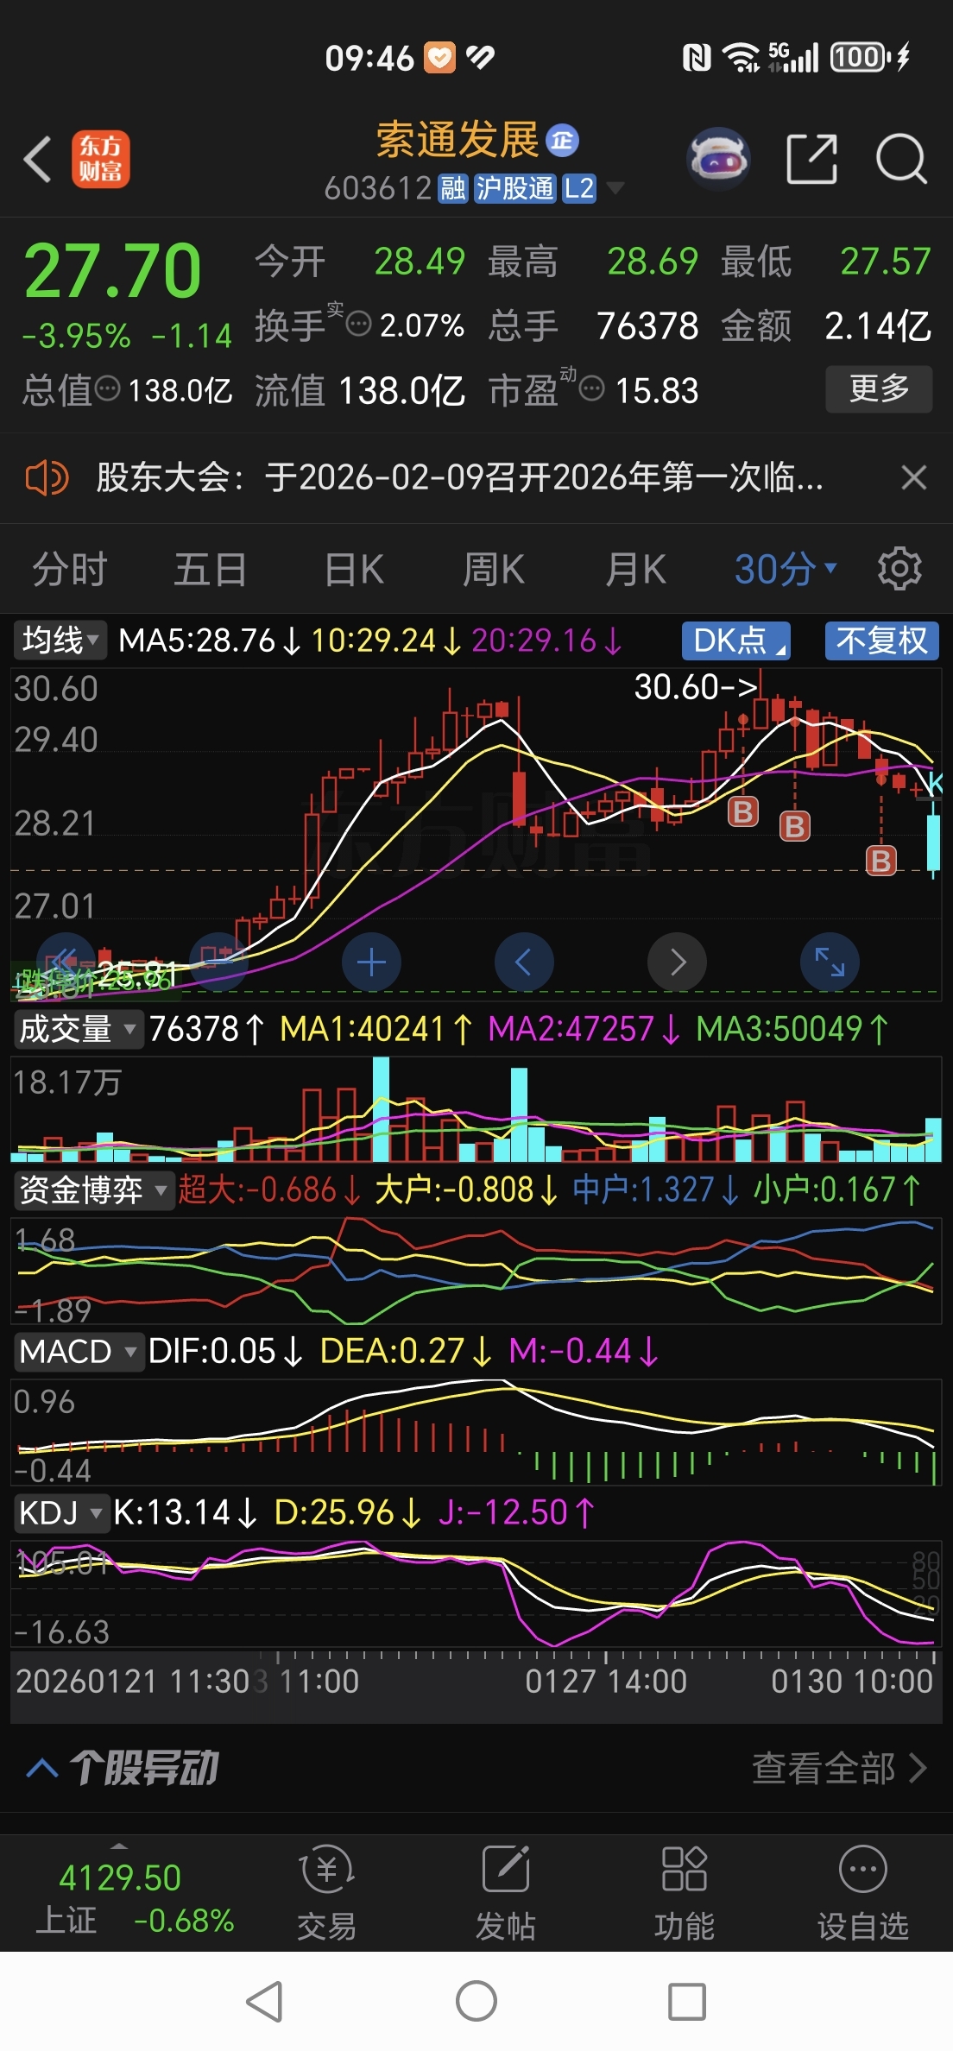953x2051 pixels.
Task: Tap Android recent apps square button
Action: (x=687, y=2001)
